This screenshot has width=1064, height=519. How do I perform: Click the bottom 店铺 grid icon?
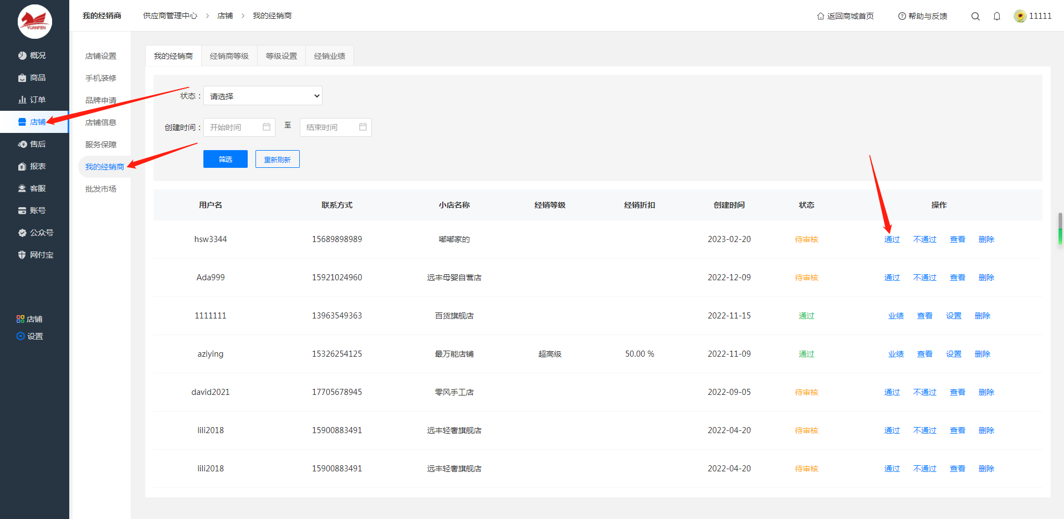click(21, 319)
